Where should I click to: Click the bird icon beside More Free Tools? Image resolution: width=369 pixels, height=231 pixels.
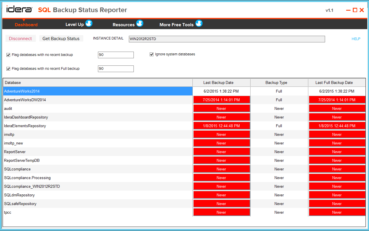coord(199,23)
